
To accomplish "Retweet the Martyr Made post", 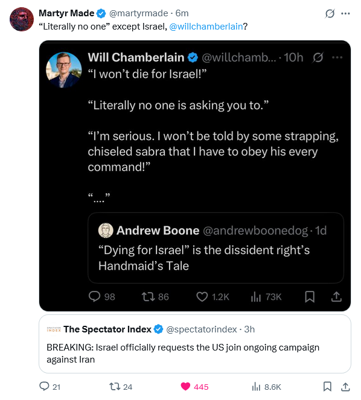I will [115, 386].
